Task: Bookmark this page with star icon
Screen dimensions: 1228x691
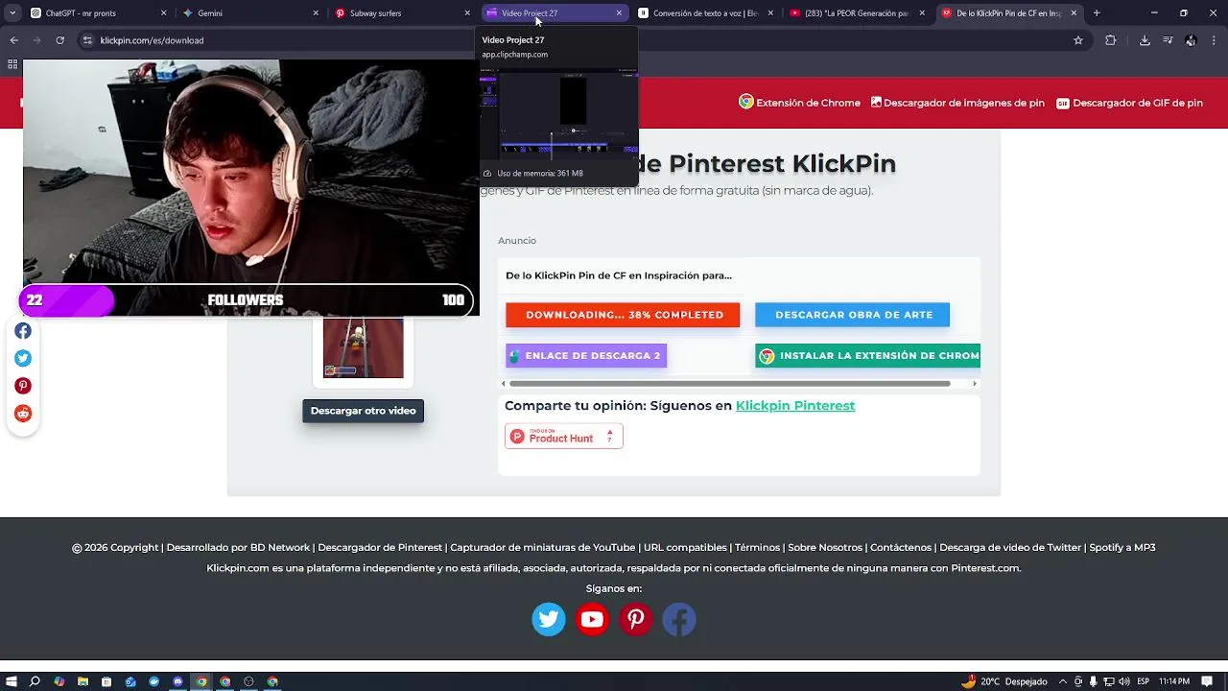Action: (x=1078, y=40)
